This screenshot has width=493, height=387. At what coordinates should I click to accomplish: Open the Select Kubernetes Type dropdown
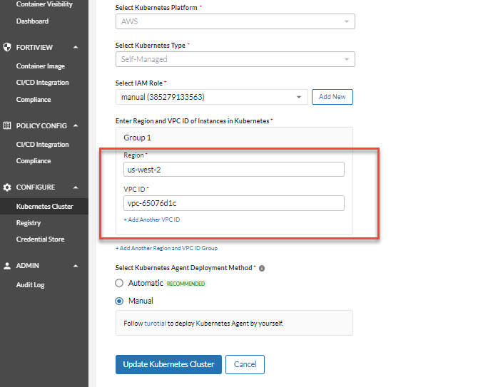pyautogui.click(x=235, y=60)
